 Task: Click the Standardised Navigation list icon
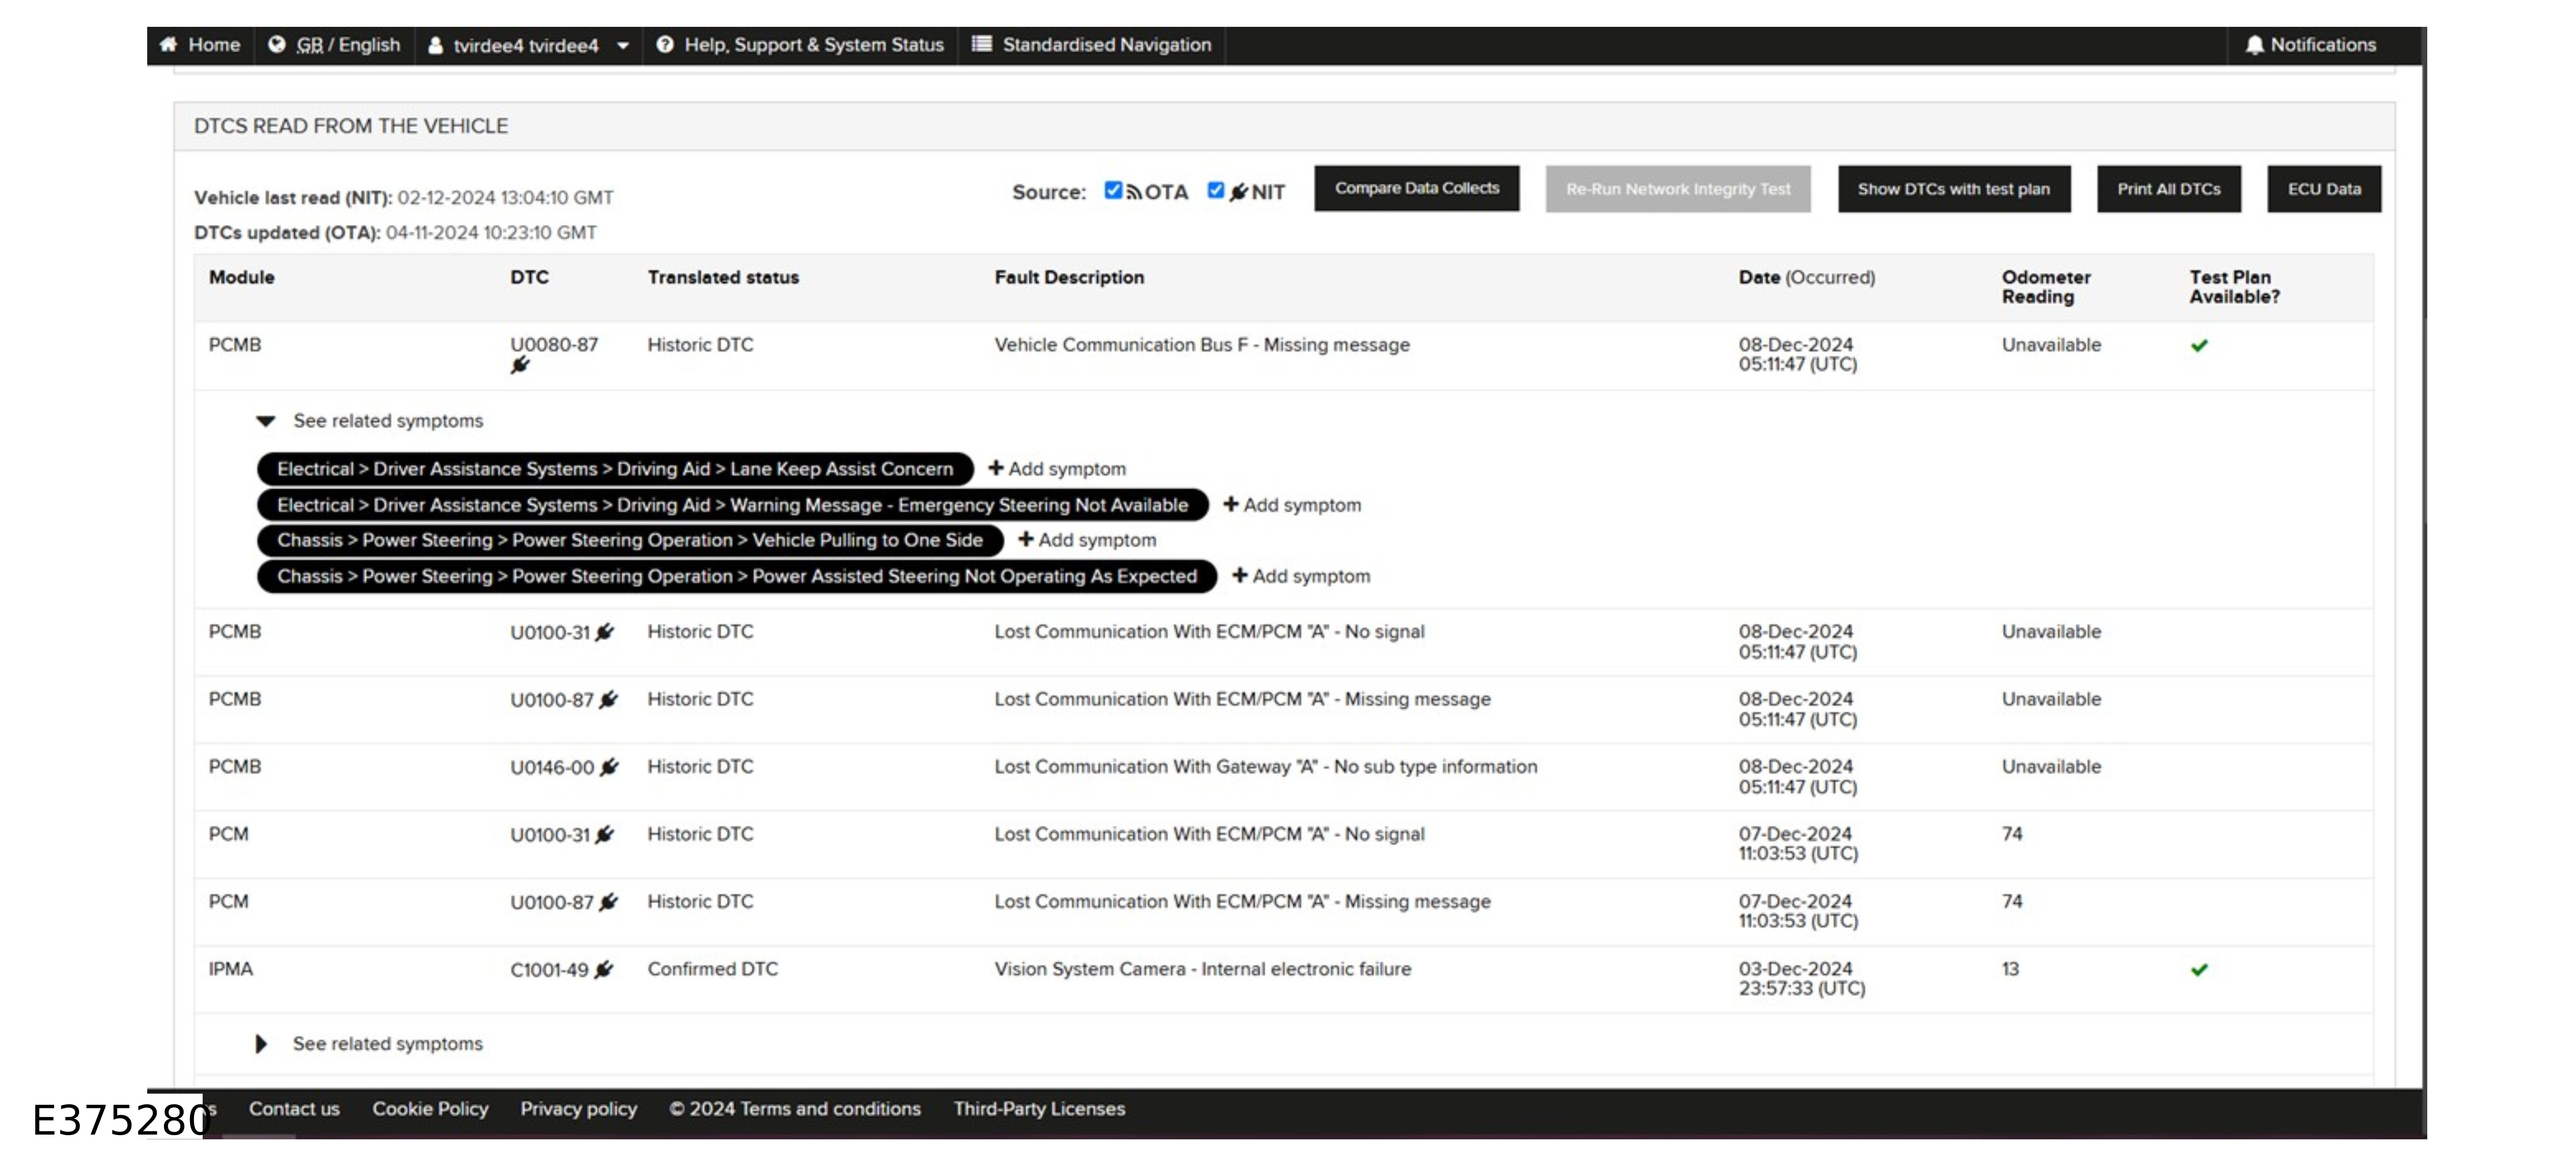(x=982, y=45)
